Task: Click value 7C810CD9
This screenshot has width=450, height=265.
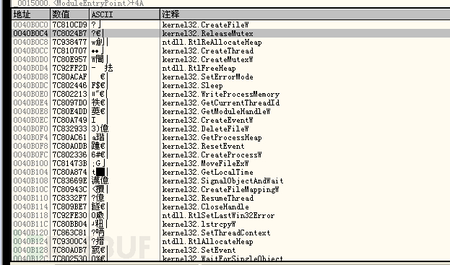Action: point(70,25)
